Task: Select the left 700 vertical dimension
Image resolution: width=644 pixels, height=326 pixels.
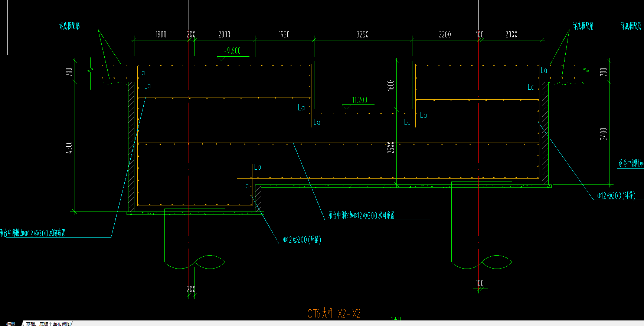Action: click(x=69, y=71)
